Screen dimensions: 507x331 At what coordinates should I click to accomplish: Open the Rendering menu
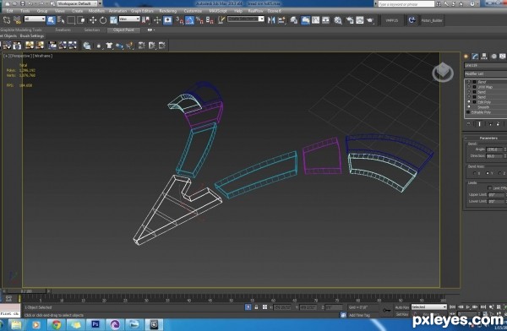coord(168,11)
